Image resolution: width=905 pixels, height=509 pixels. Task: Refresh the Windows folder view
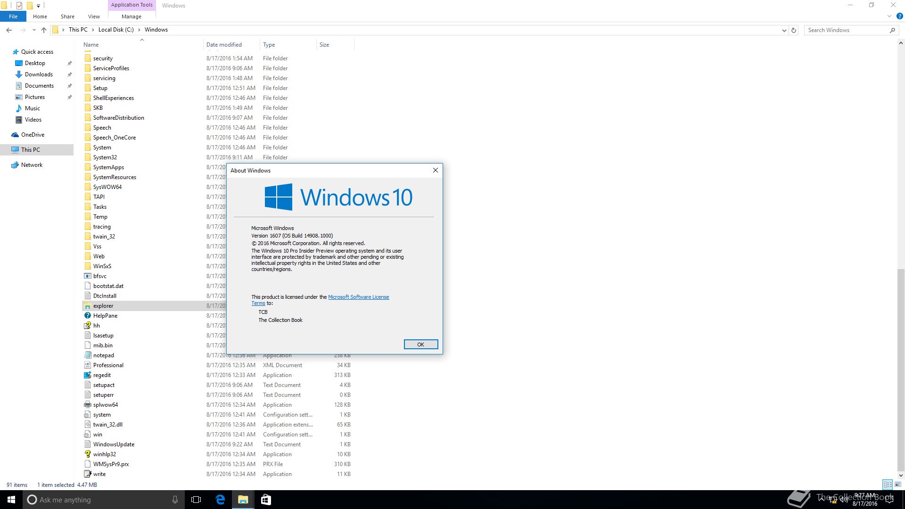pyautogui.click(x=794, y=30)
